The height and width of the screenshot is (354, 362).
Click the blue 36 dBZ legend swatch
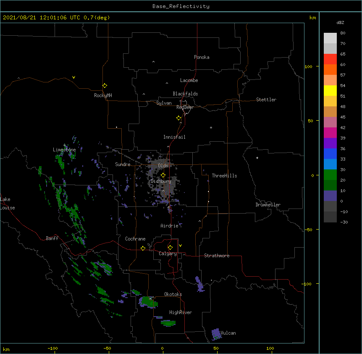tap(330, 153)
